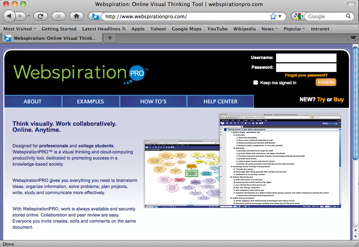Click the bold 'college students' text

[x=96, y=146]
